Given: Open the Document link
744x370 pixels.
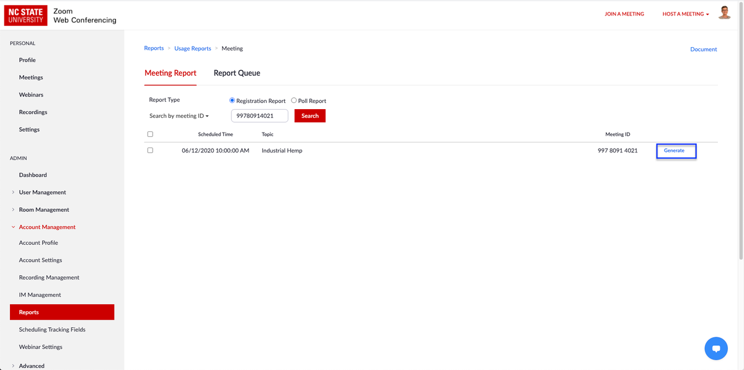Looking at the screenshot, I should [x=703, y=48].
